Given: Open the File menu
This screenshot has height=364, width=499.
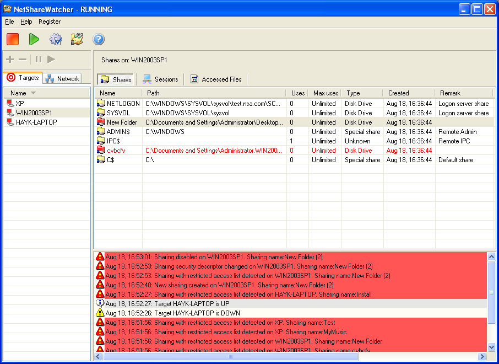Looking at the screenshot, I should [9, 22].
